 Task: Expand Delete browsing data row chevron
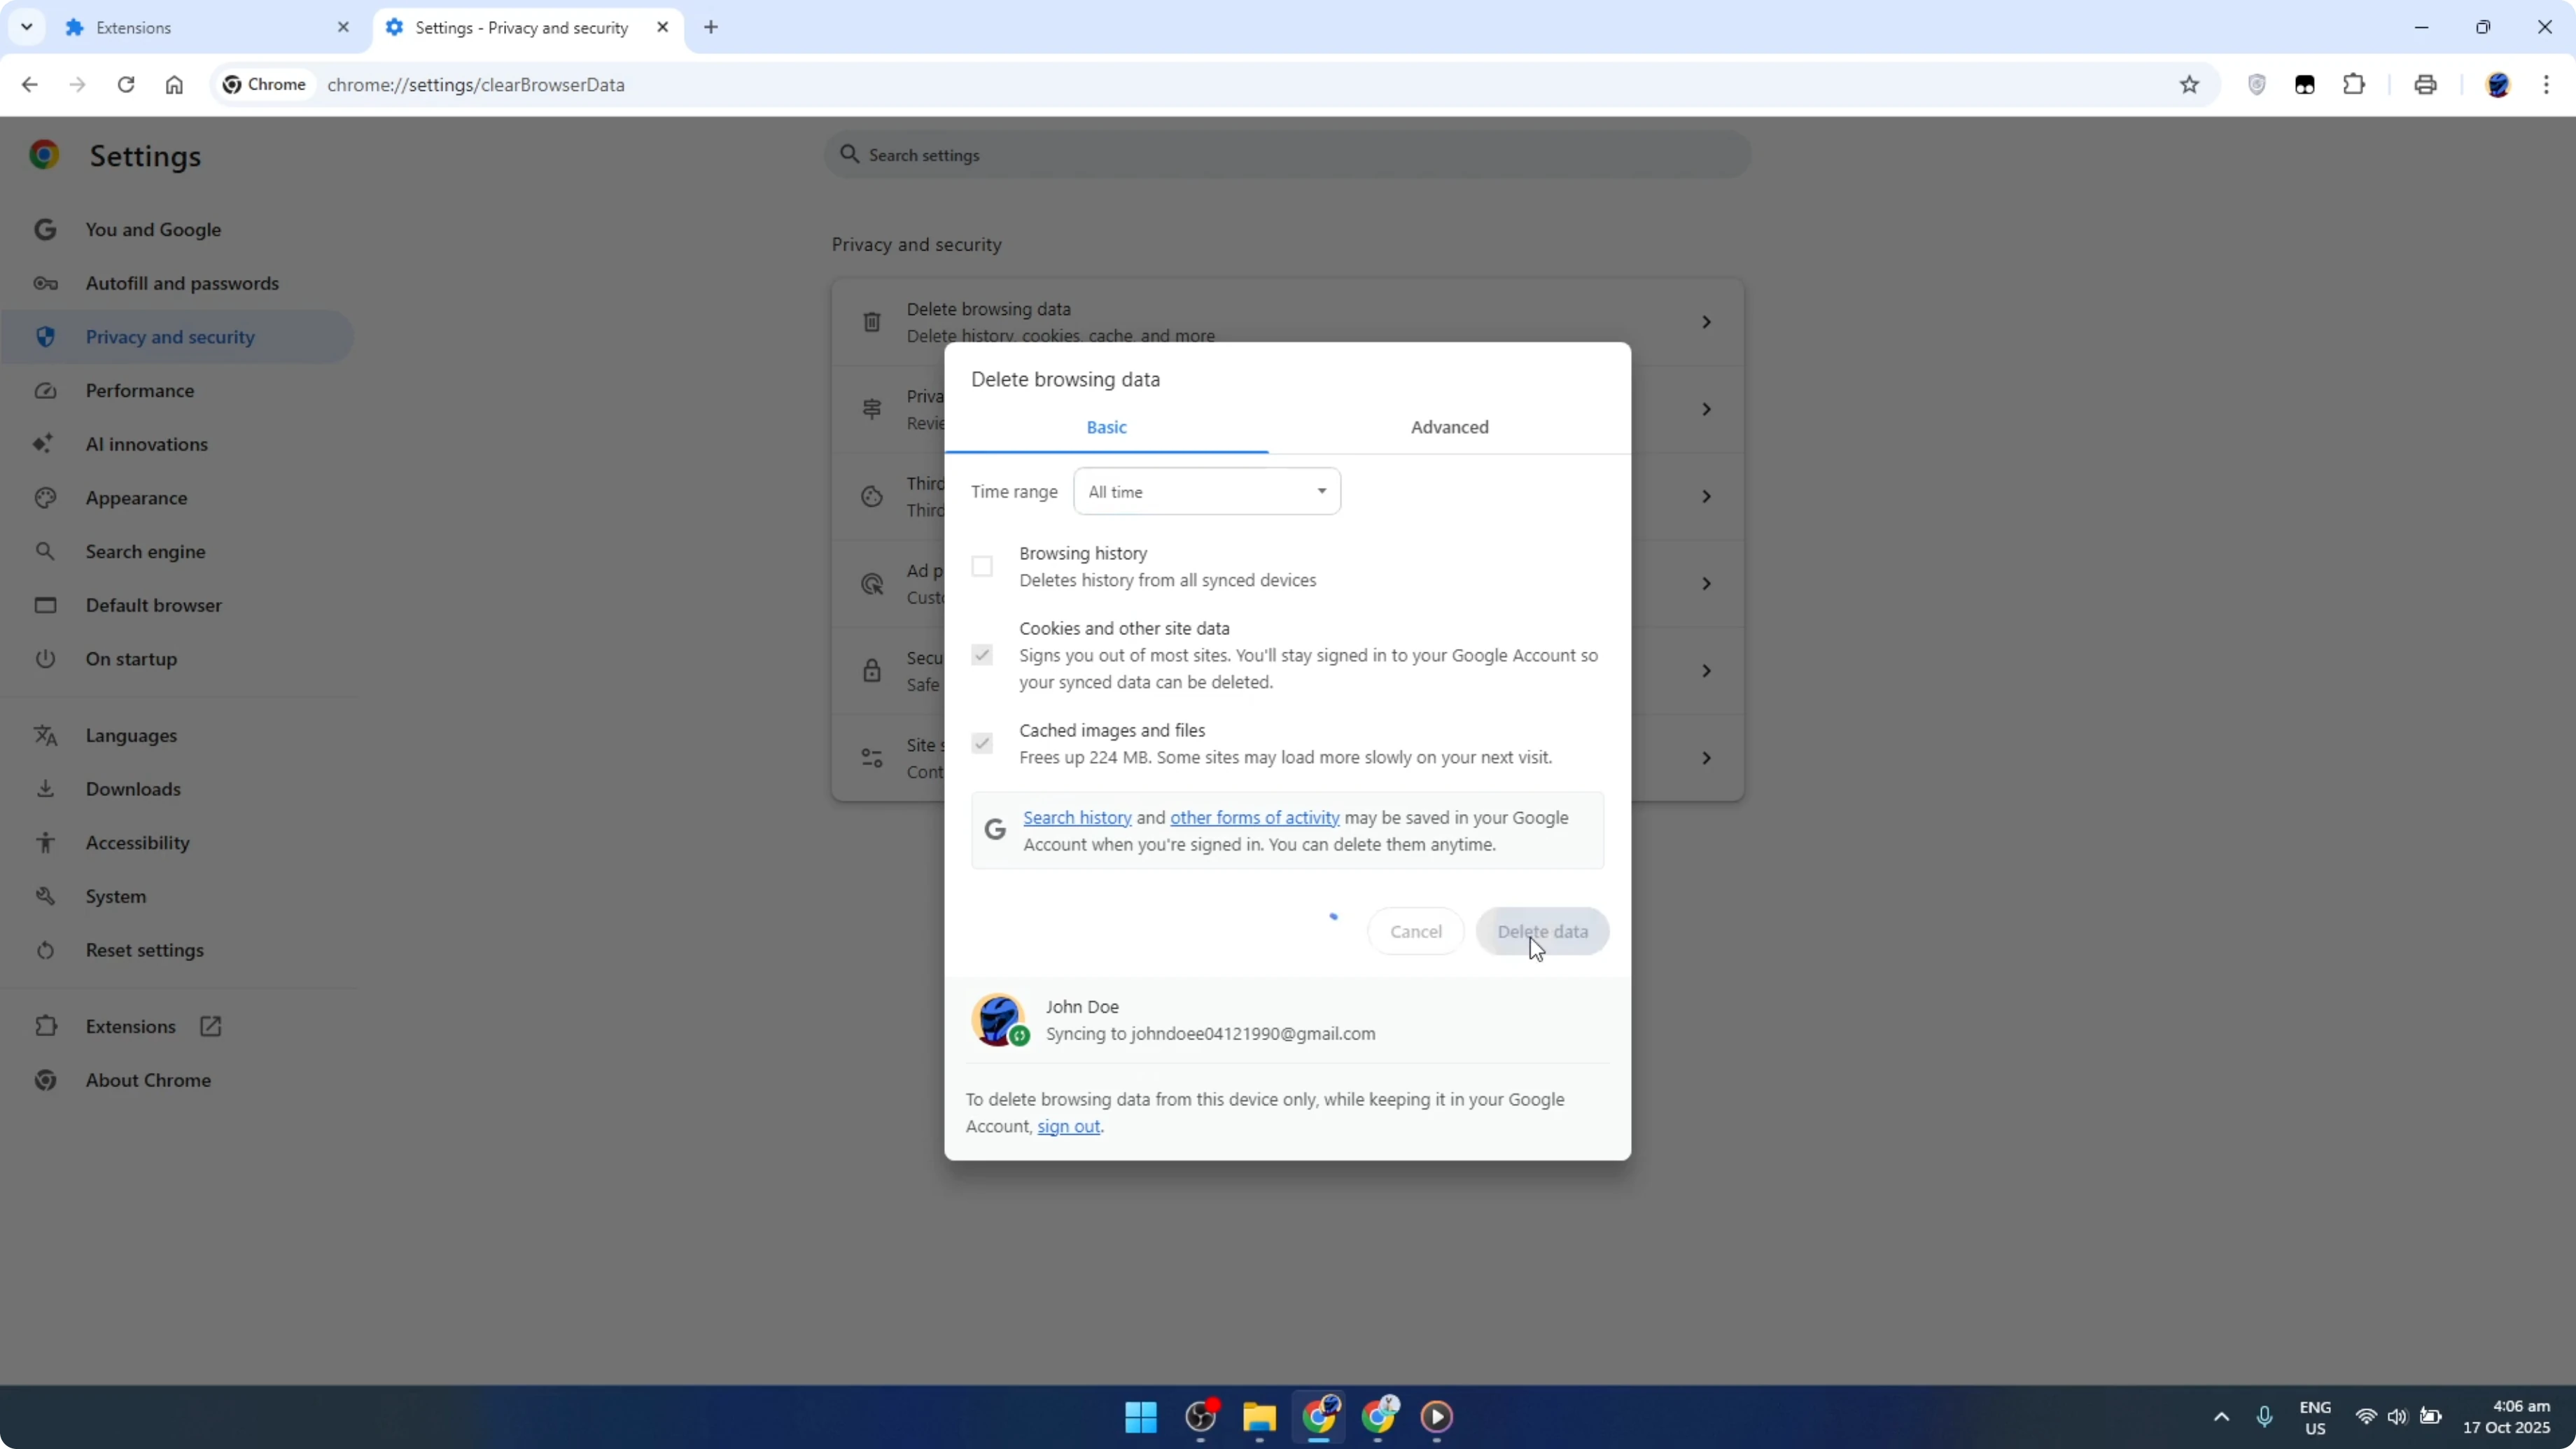pos(1706,322)
